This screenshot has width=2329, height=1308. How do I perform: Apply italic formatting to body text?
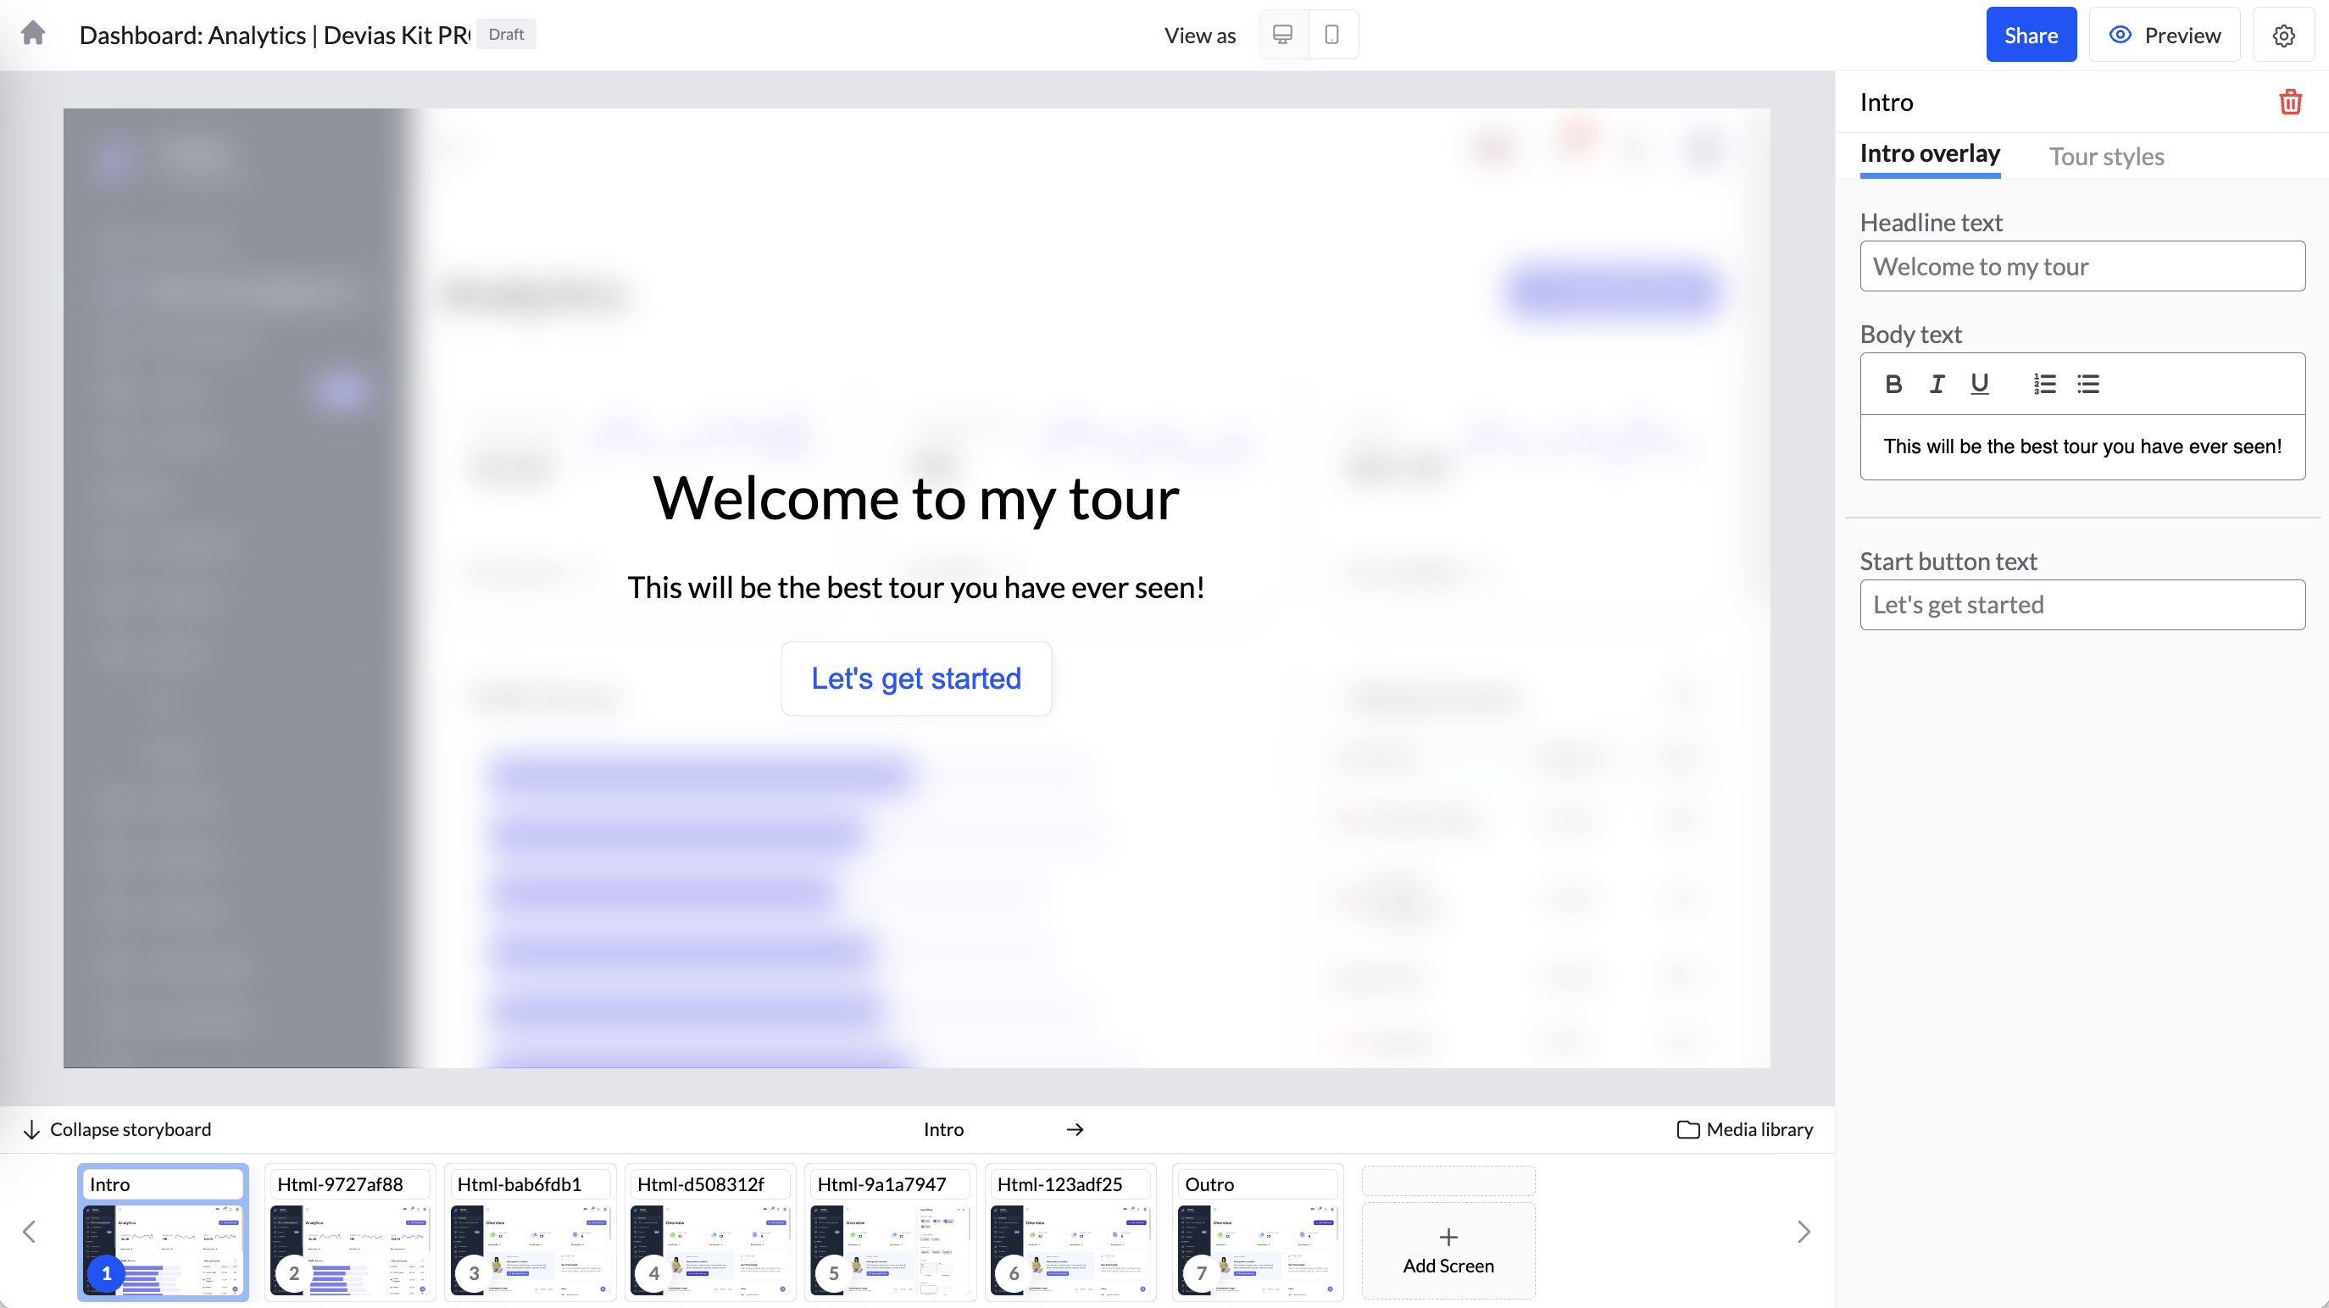pos(1936,384)
